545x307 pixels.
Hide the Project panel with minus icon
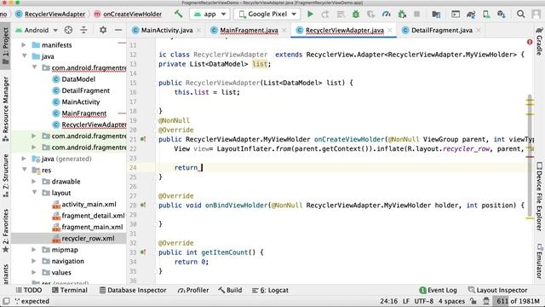pyautogui.click(x=118, y=30)
